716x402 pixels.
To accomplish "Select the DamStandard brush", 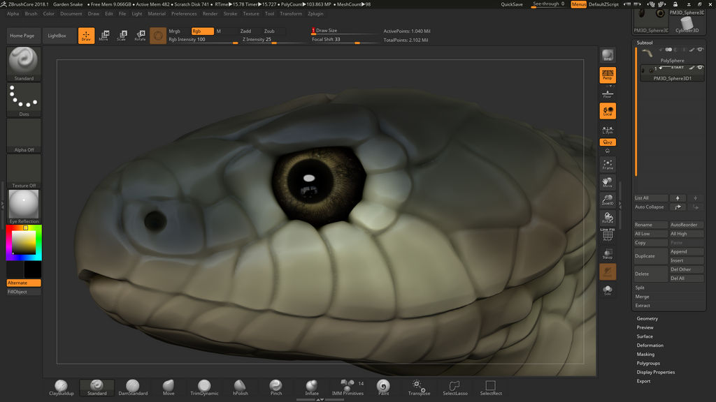I will (x=133, y=387).
